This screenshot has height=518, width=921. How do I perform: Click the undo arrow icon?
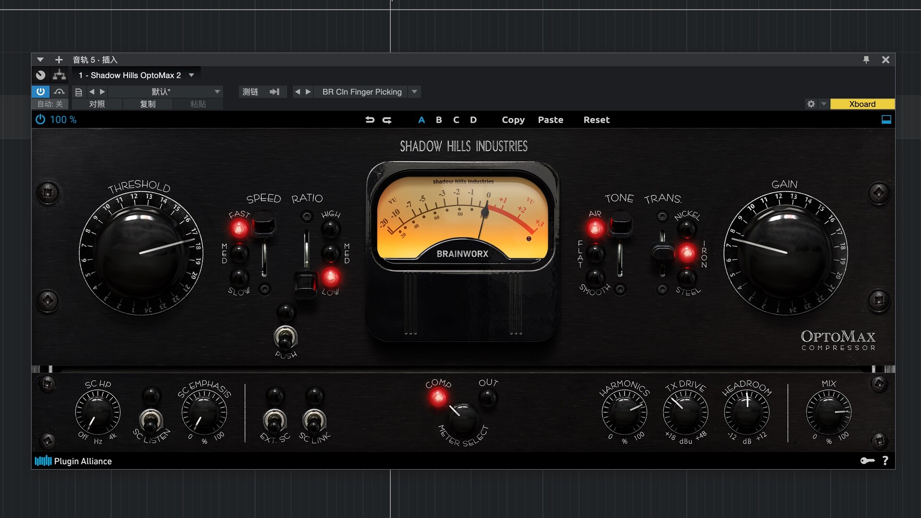click(369, 120)
